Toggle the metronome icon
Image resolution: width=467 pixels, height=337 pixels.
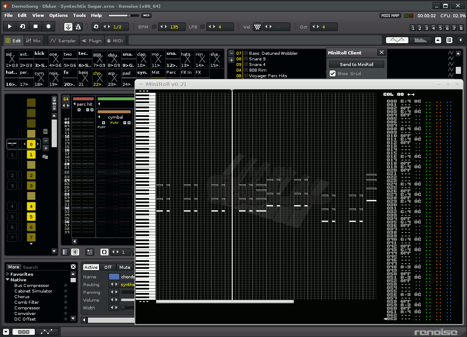[x=78, y=27]
